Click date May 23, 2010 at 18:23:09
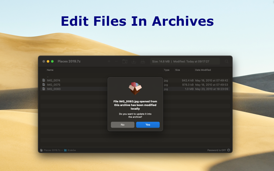Image resolution: width=274 pixels, height=171 pixels. 211,89
